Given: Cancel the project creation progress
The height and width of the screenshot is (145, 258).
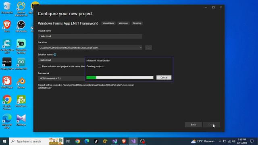Looking at the screenshot, I should 164,77.
